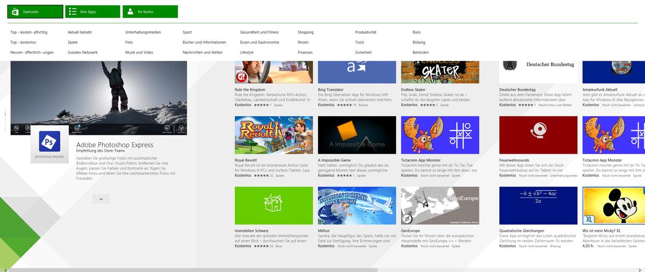Image resolution: width=645 pixels, height=272 pixels.
Task: Open the Reisen category link
Action: tap(303, 42)
